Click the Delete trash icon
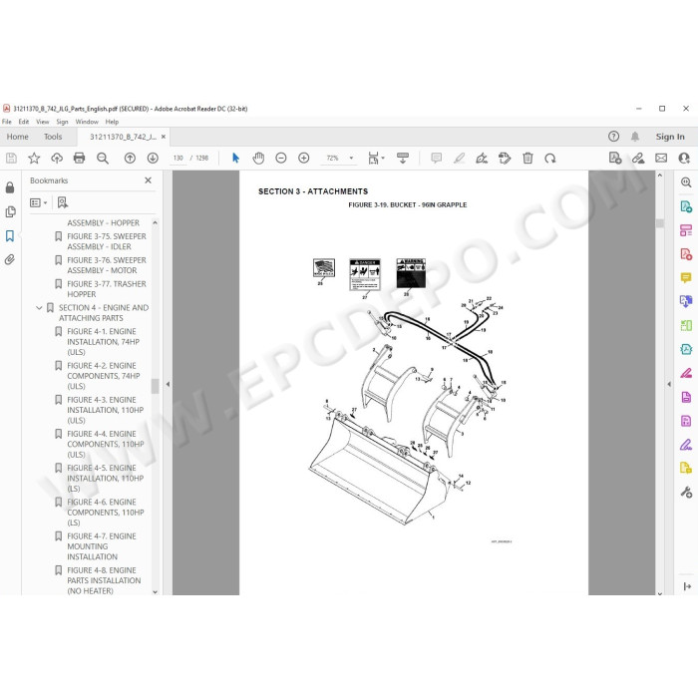The width and height of the screenshot is (698, 698). [527, 158]
